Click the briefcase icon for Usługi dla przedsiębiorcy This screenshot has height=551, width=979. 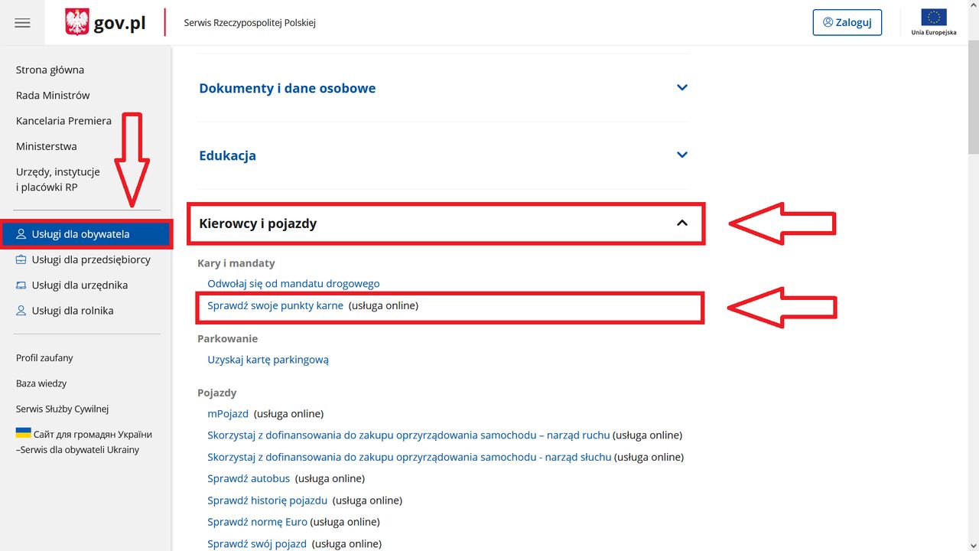coord(21,259)
